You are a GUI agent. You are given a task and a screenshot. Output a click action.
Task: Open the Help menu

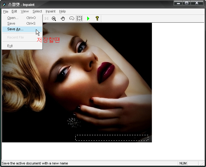pos(63,11)
